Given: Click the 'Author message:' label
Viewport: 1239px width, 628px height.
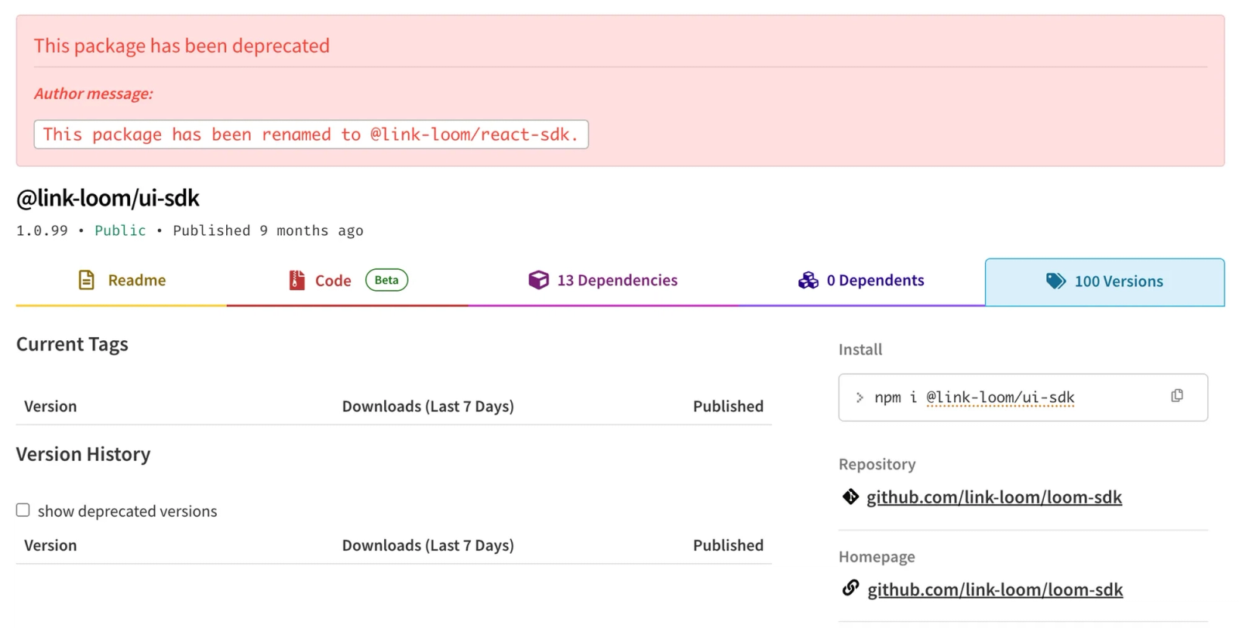Looking at the screenshot, I should point(94,94).
